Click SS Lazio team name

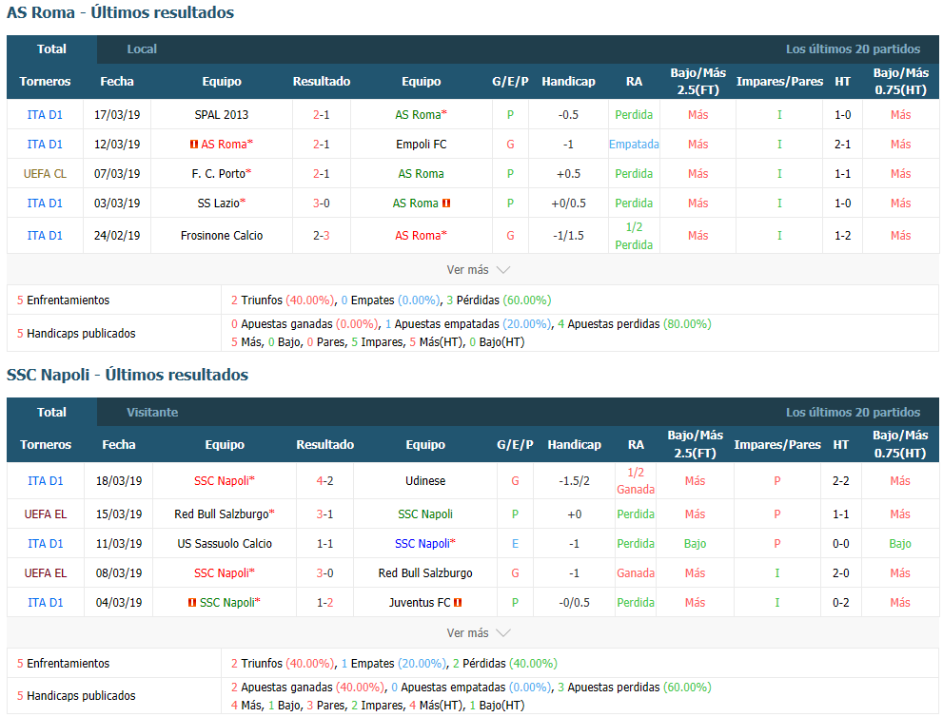[219, 203]
